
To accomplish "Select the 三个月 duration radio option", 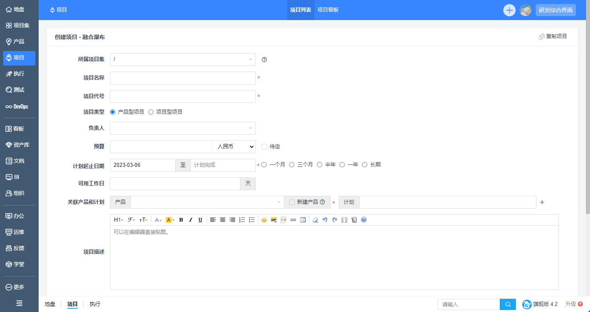I will 292,165.
